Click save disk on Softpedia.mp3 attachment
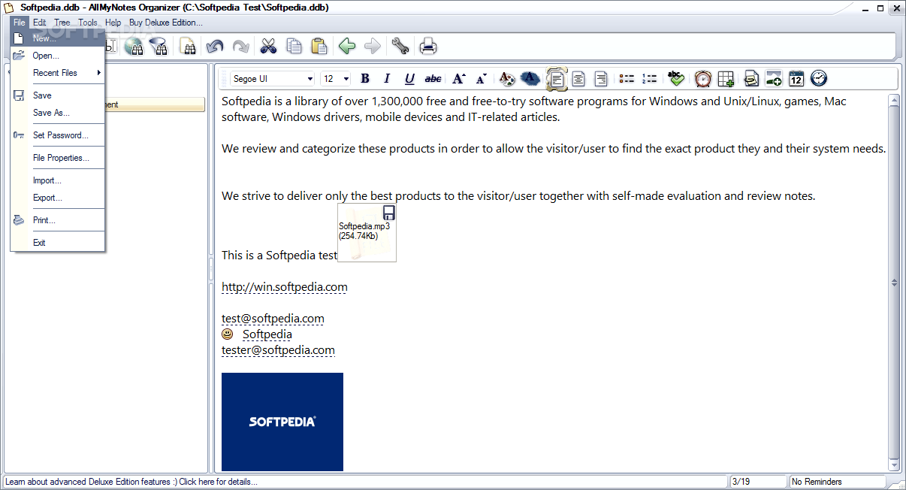The width and height of the screenshot is (906, 490). tap(389, 213)
